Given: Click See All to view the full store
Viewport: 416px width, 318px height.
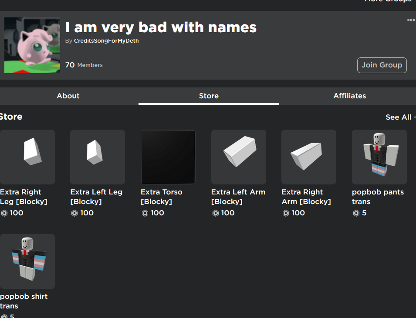Looking at the screenshot, I should [x=398, y=117].
